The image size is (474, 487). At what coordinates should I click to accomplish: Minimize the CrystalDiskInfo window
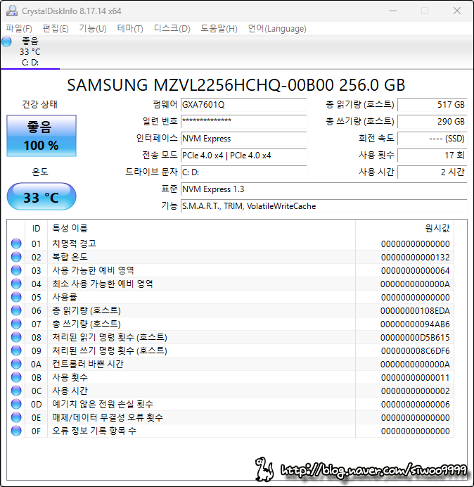(x=393, y=11)
